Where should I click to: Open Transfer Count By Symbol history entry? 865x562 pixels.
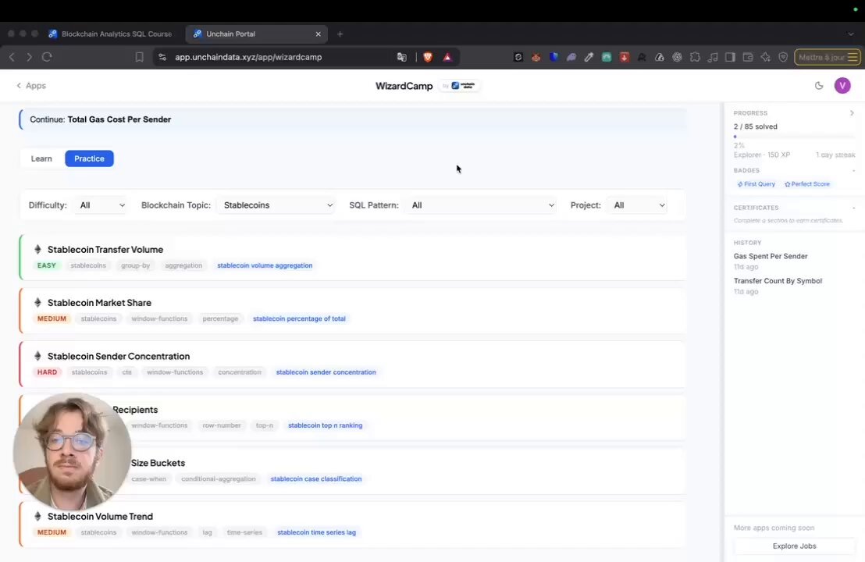coord(778,286)
